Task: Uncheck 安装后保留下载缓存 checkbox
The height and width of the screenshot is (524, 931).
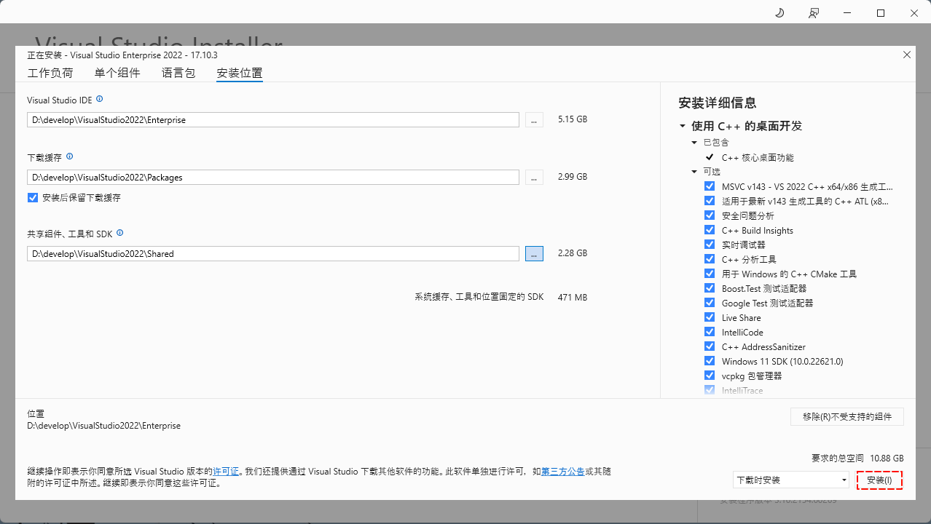Action: 33,197
